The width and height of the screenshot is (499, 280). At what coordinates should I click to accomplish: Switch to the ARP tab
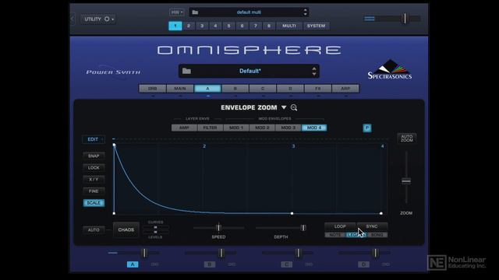pyautogui.click(x=345, y=89)
